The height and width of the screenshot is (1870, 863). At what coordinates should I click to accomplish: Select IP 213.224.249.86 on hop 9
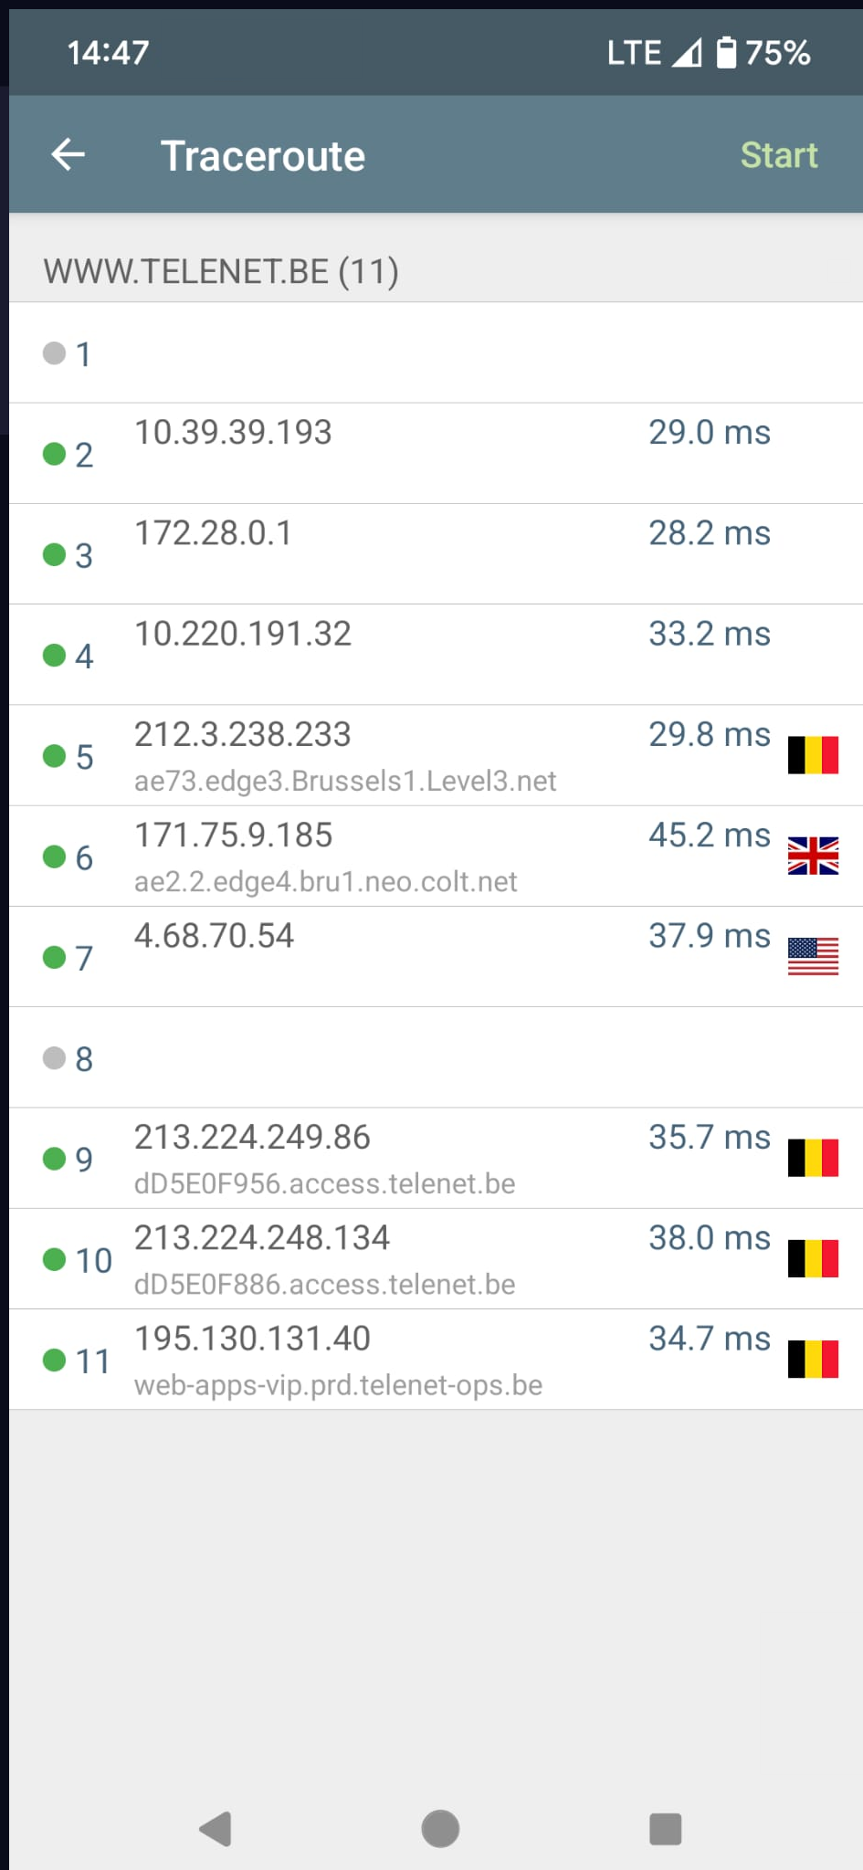(x=252, y=1138)
